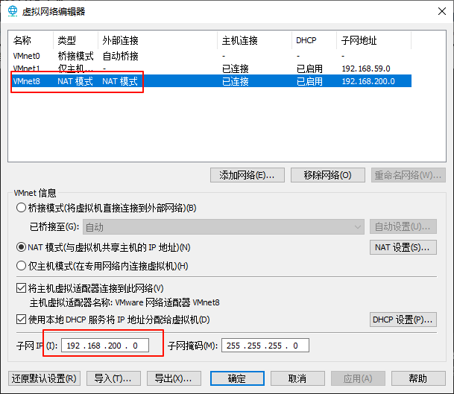The image size is (454, 394).
Task: Select the VMnet8 network row
Action: click(x=212, y=81)
